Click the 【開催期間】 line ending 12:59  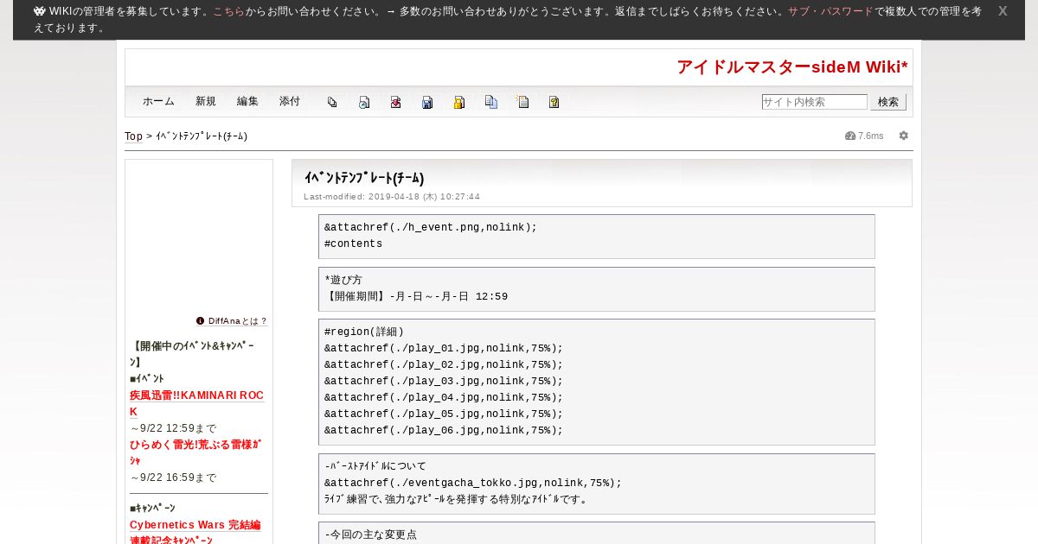tap(416, 296)
